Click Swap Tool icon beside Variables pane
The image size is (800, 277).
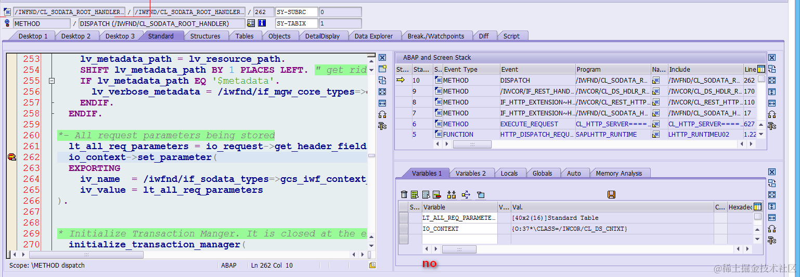(x=772, y=183)
